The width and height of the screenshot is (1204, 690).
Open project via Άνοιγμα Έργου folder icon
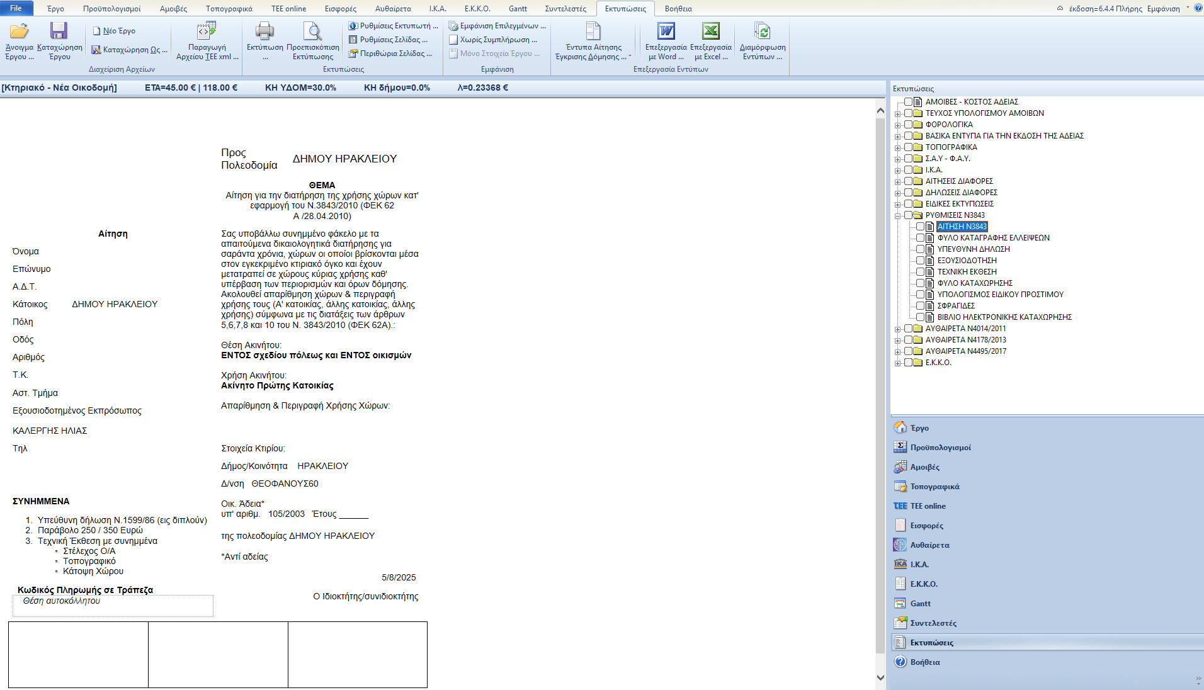(19, 31)
